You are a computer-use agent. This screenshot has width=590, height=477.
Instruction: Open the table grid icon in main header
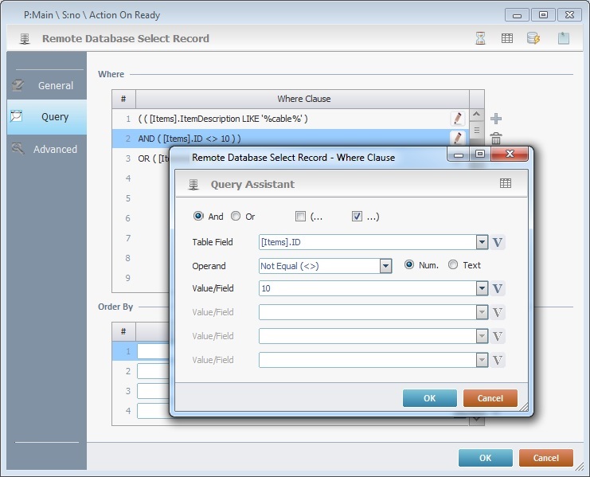click(x=506, y=38)
